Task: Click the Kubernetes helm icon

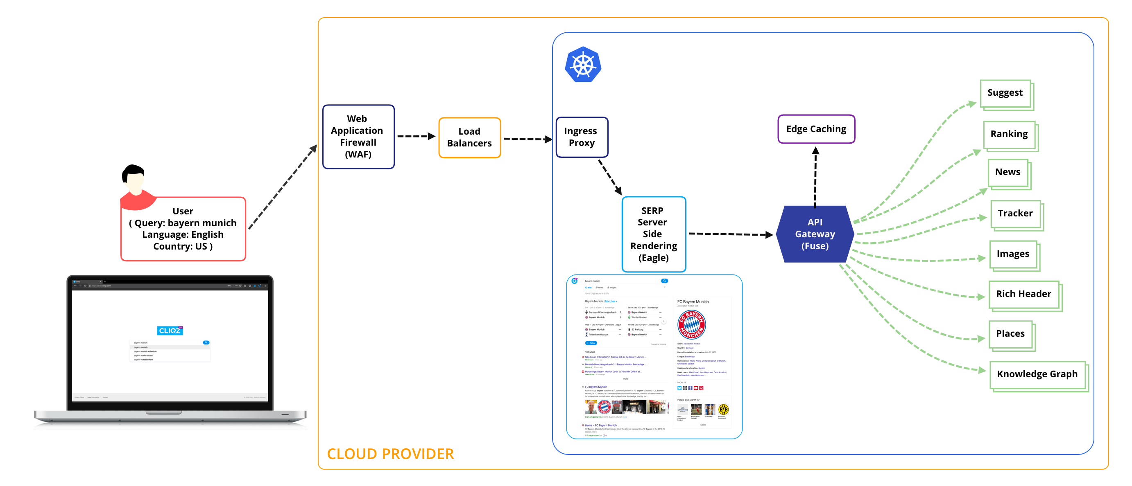Action: click(584, 70)
